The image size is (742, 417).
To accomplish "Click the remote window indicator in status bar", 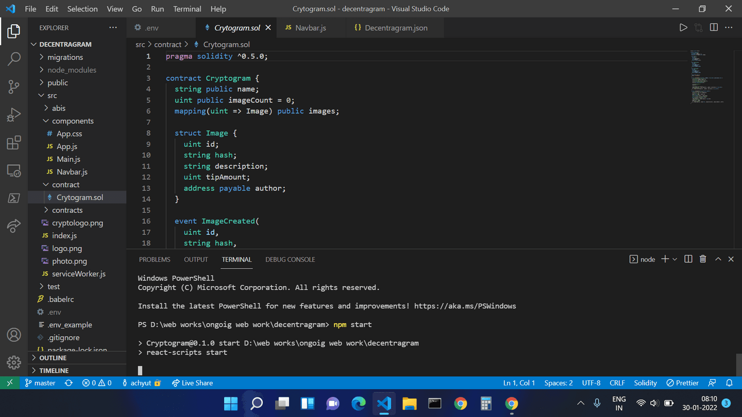I will 9,383.
